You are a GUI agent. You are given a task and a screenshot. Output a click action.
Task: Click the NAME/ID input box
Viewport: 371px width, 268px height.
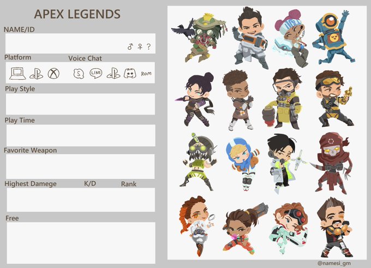tap(80, 43)
